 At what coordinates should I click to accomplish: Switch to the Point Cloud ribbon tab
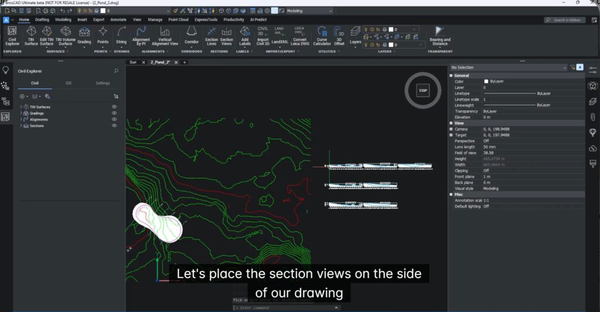(178, 19)
